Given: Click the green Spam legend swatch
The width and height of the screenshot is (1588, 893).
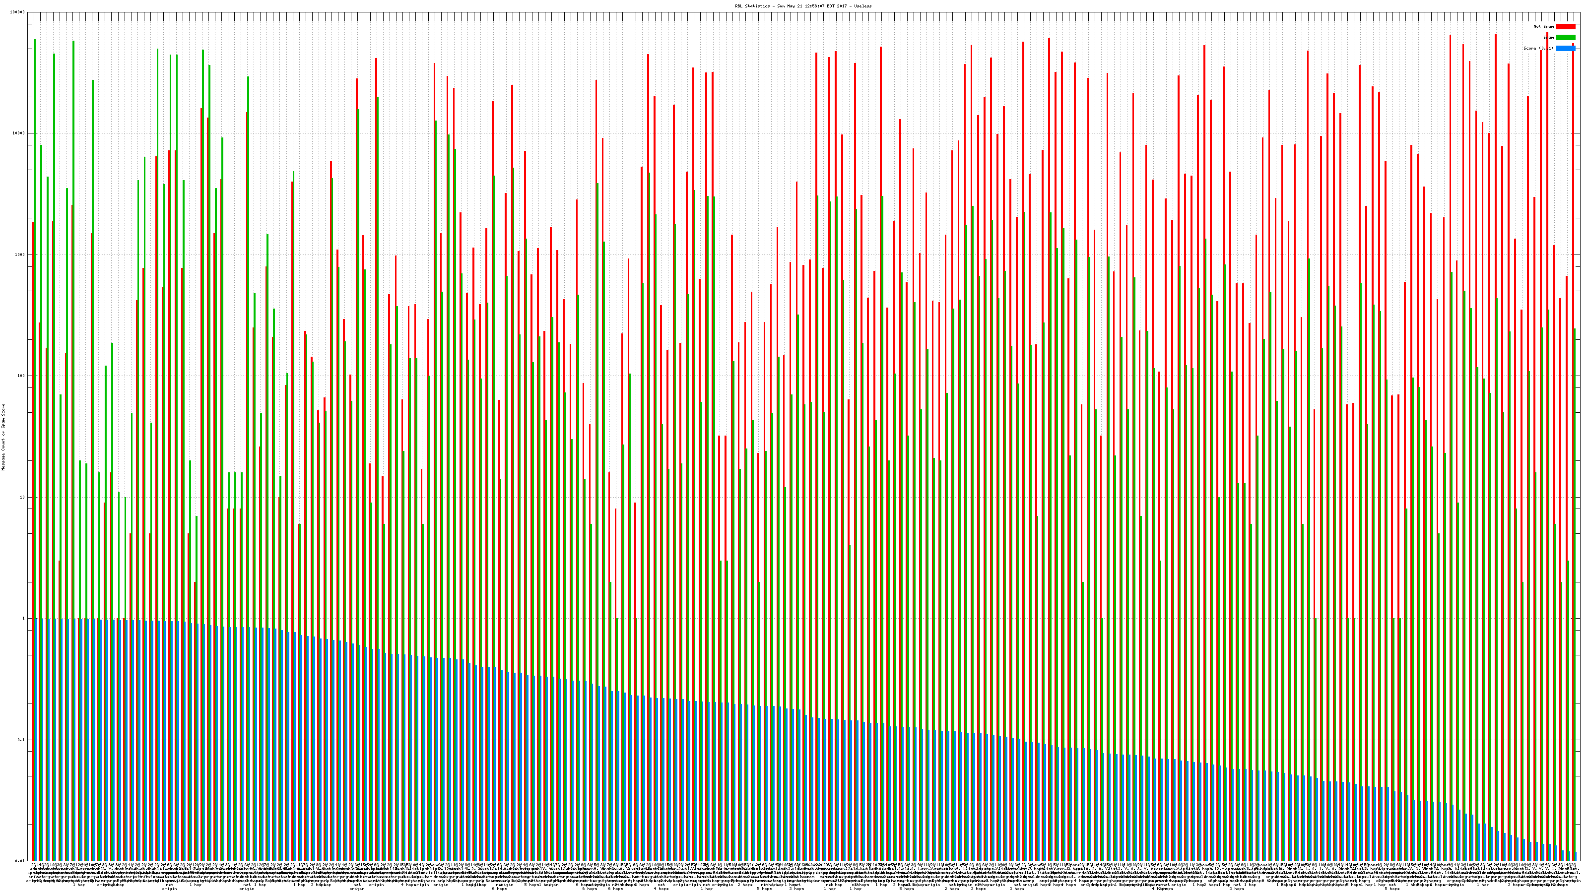Looking at the screenshot, I should tap(1565, 38).
